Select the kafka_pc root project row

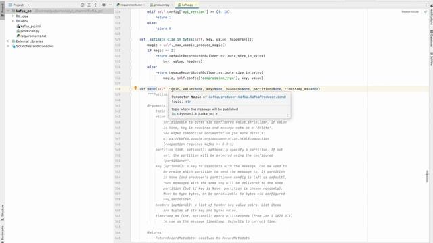[60, 11]
